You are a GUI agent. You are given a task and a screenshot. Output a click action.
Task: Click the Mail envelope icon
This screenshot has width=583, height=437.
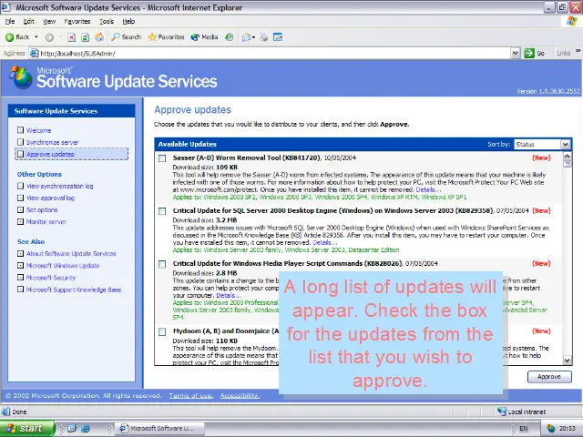pos(246,37)
